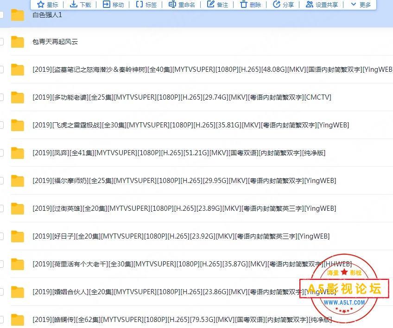Open the 包青天再起风云 folder name
The width and height of the screenshot is (393, 328).
pos(55,42)
